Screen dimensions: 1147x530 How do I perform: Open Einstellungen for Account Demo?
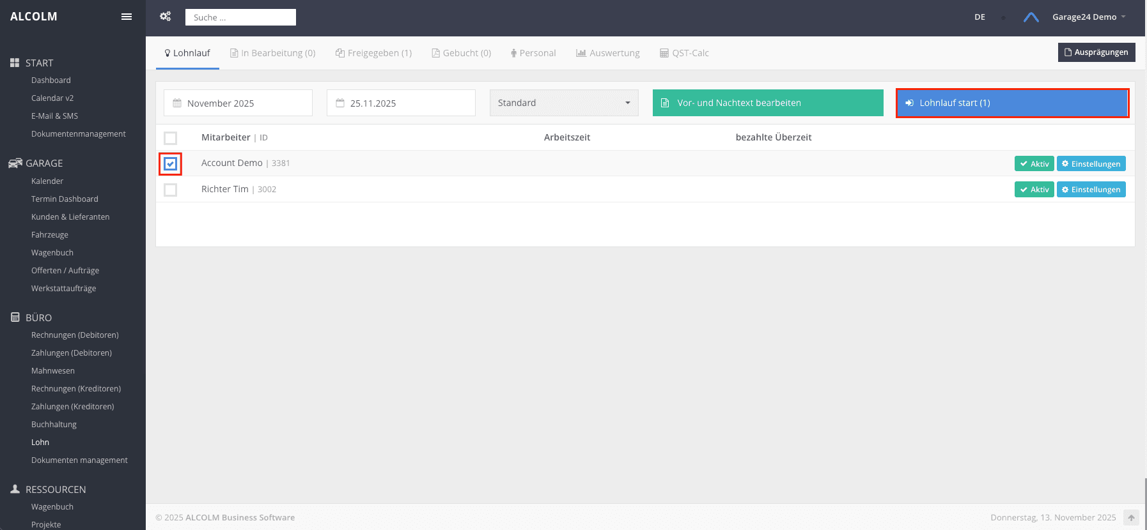(x=1091, y=163)
